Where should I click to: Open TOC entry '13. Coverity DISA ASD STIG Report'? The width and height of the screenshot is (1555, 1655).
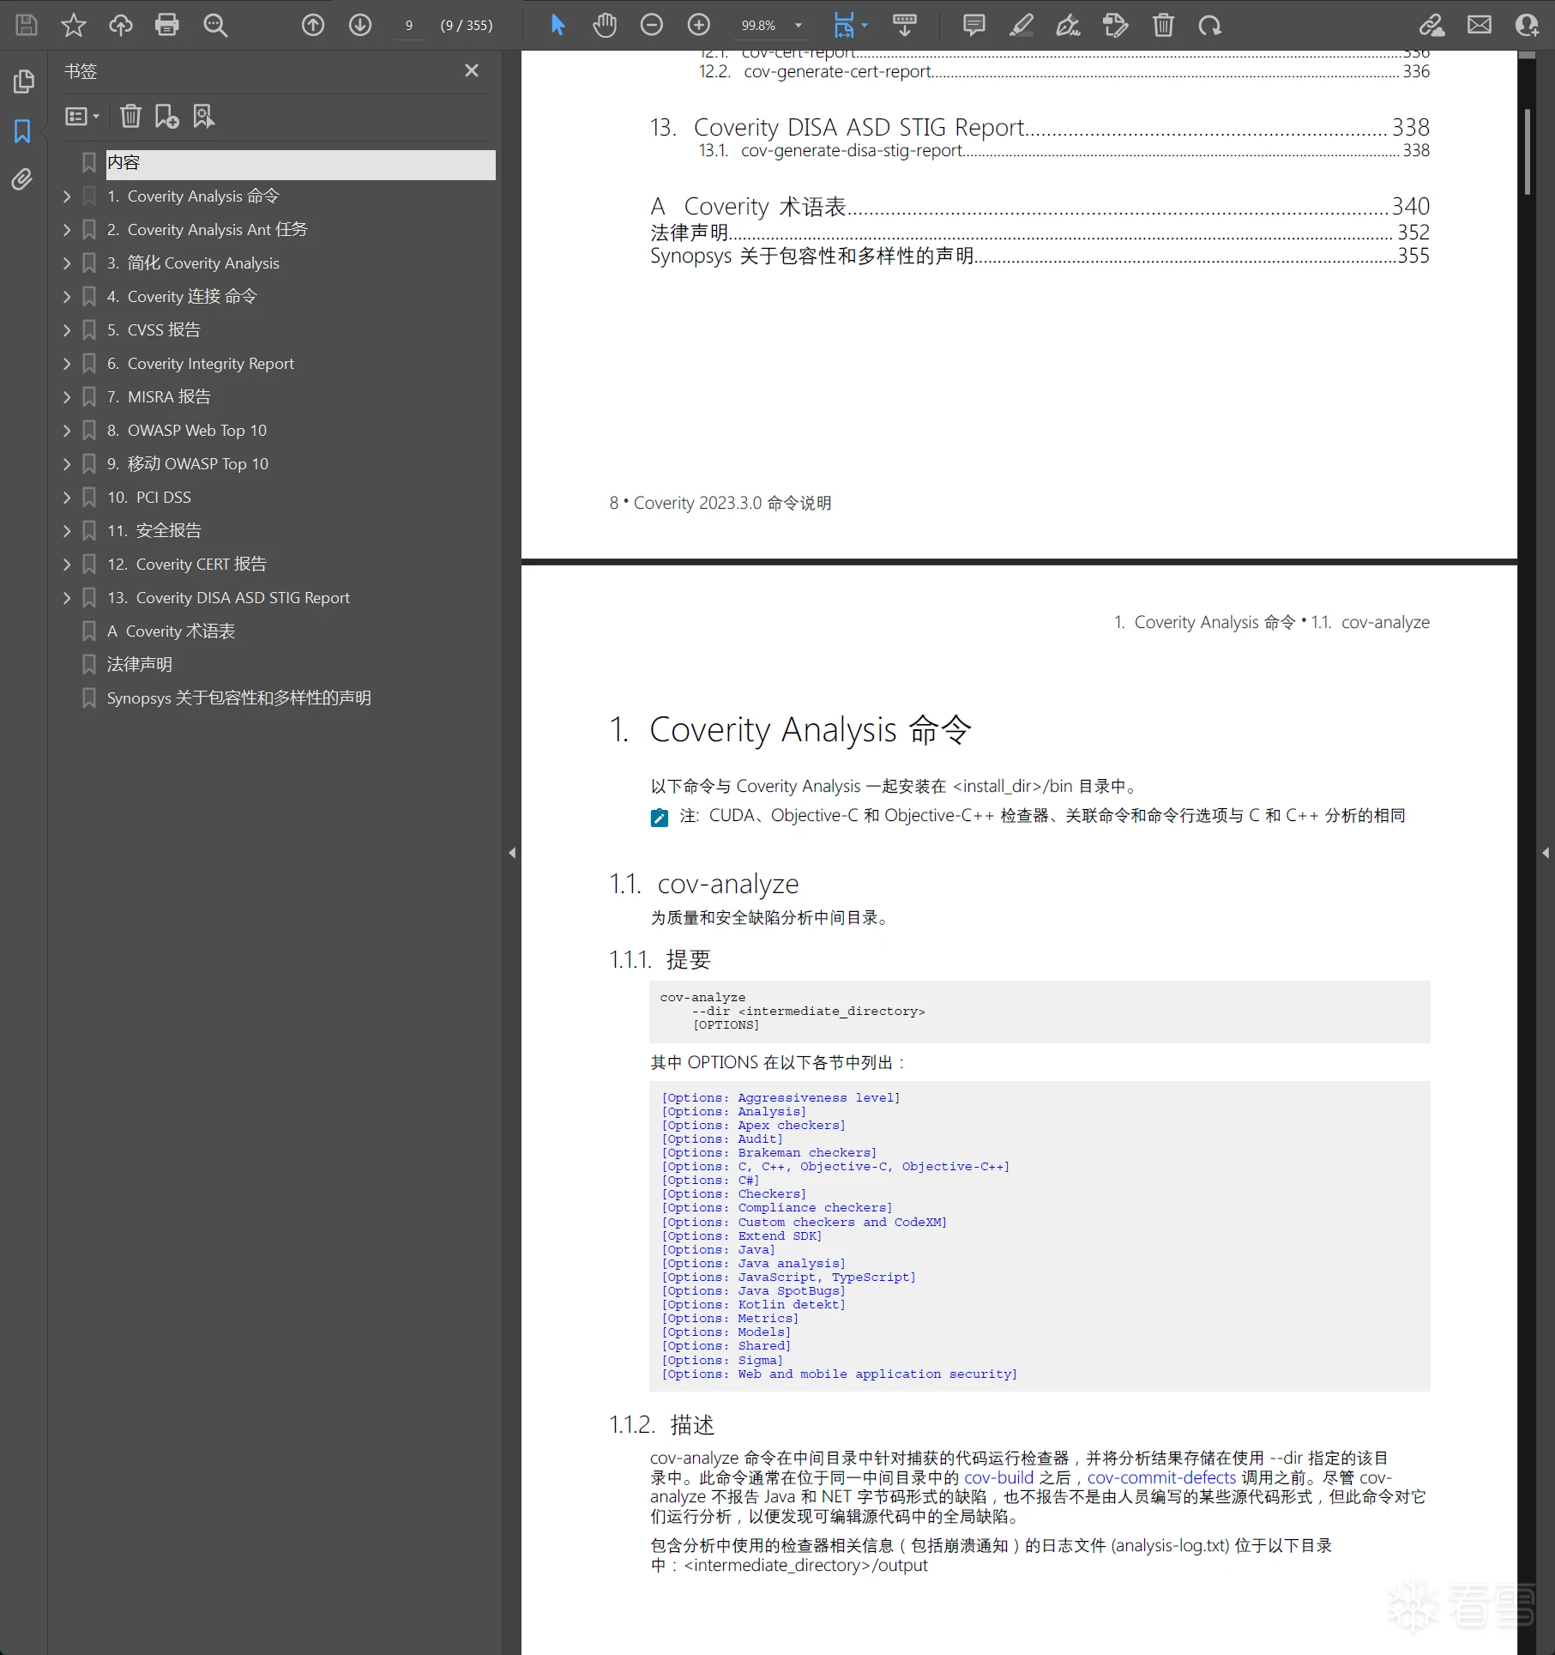[x=1040, y=128]
